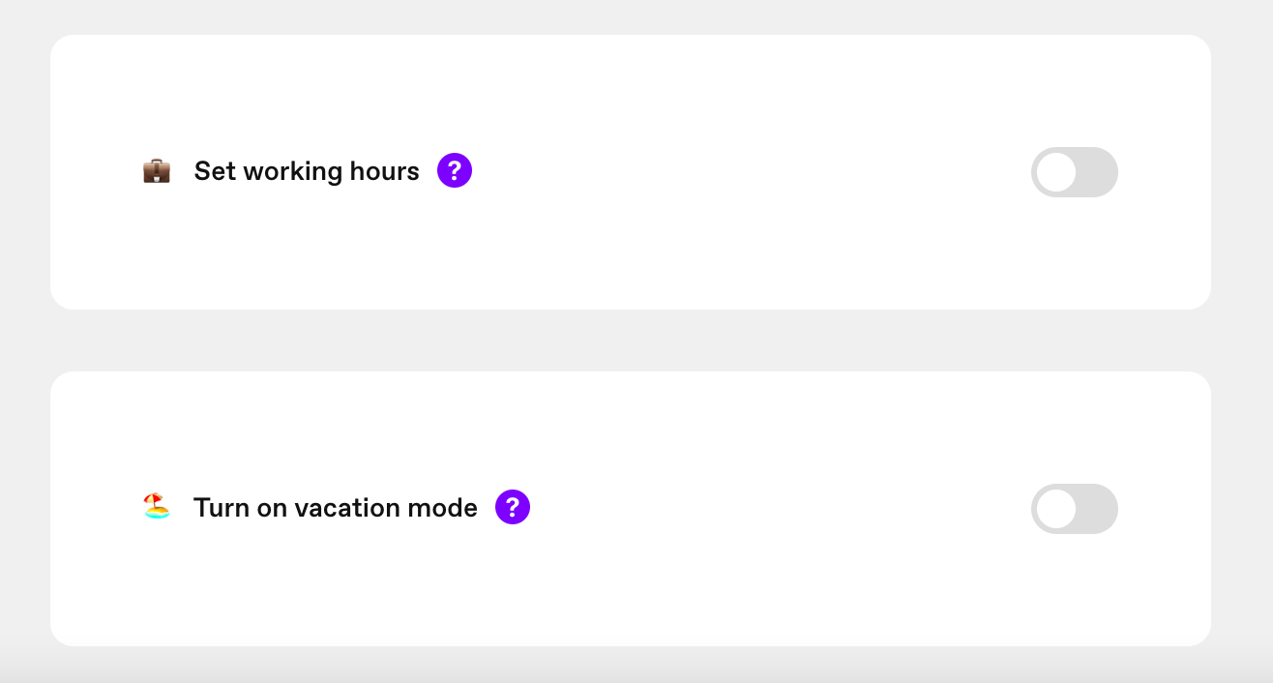Screen dimensions: 1273x683
Task: Click the white knob of vacation mode switch
Action: coord(1056,509)
